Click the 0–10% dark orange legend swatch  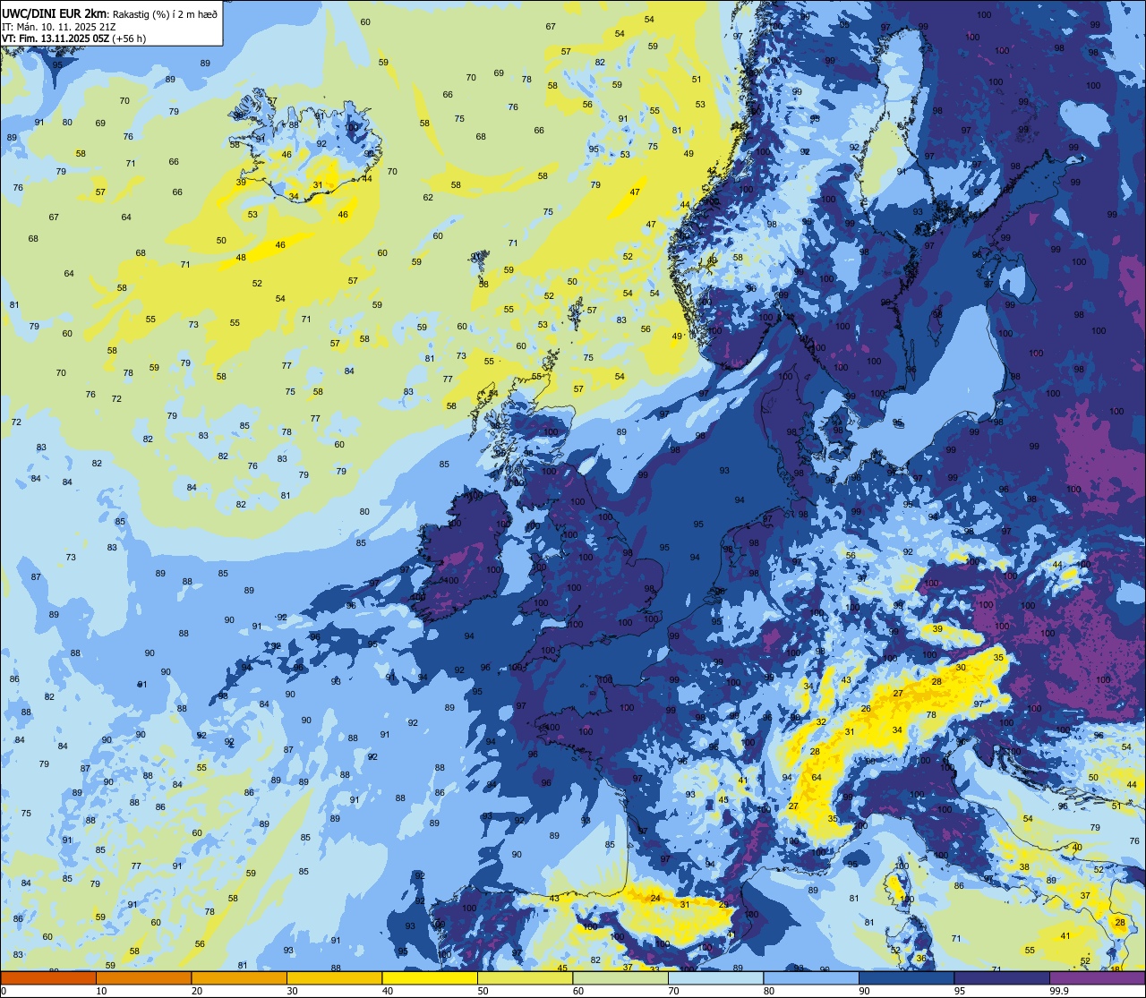(48, 977)
